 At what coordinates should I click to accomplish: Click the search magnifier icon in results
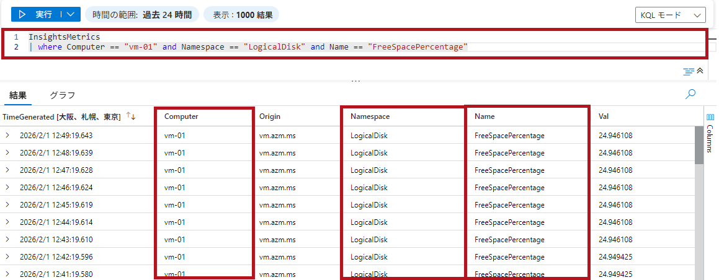coord(690,94)
